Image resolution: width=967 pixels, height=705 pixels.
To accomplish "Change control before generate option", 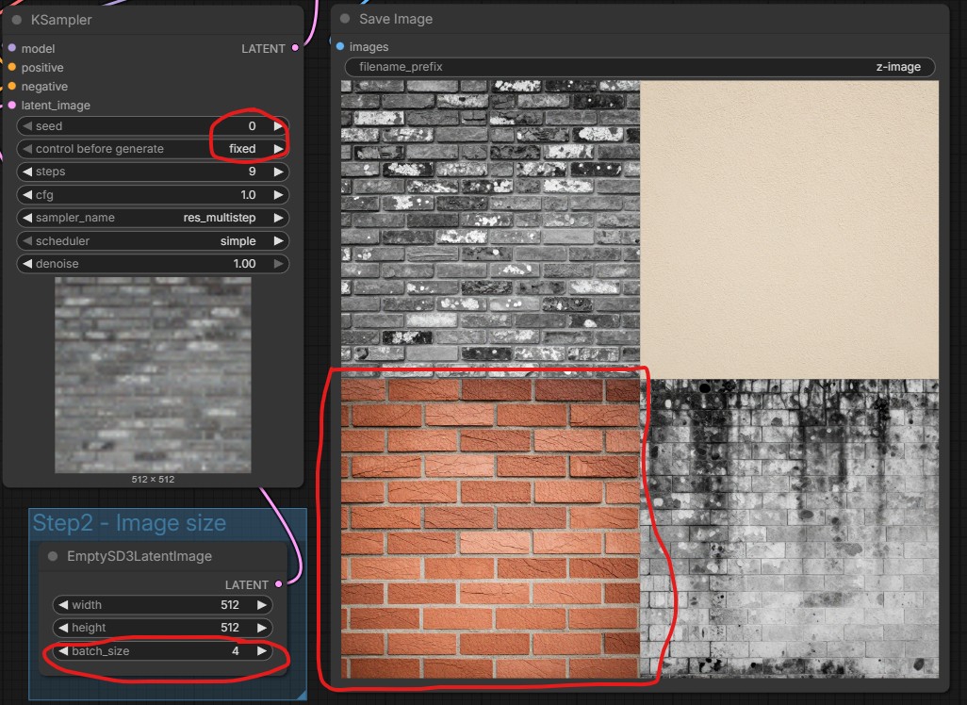I will tap(153, 149).
